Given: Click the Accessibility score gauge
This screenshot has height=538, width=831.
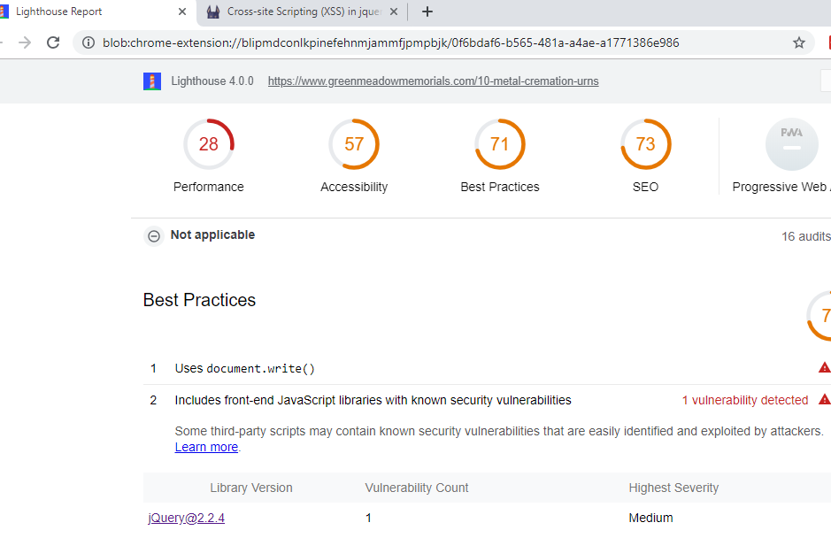Looking at the screenshot, I should pyautogui.click(x=354, y=144).
